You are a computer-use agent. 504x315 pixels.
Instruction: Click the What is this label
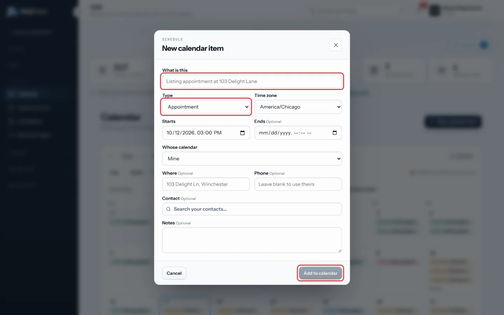[x=175, y=70]
